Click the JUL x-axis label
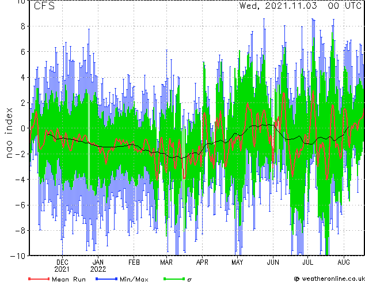Viewport: 365px width, 282px height. [308, 262]
